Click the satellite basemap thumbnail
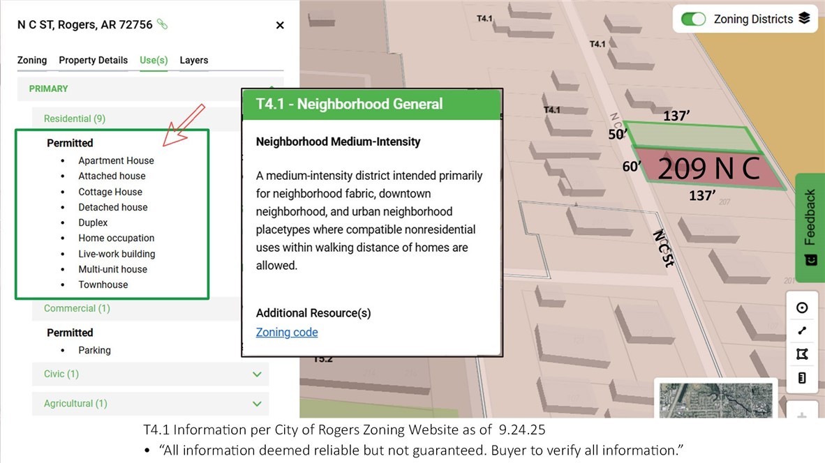This screenshot has width=825, height=463. point(715,400)
